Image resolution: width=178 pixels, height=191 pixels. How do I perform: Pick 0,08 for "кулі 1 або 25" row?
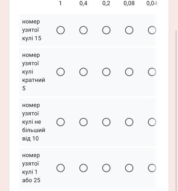[129, 168]
